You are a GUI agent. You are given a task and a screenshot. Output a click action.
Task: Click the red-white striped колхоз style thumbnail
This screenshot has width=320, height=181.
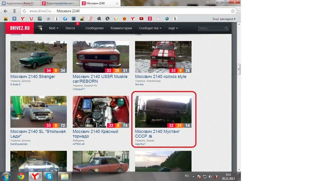click(x=163, y=57)
